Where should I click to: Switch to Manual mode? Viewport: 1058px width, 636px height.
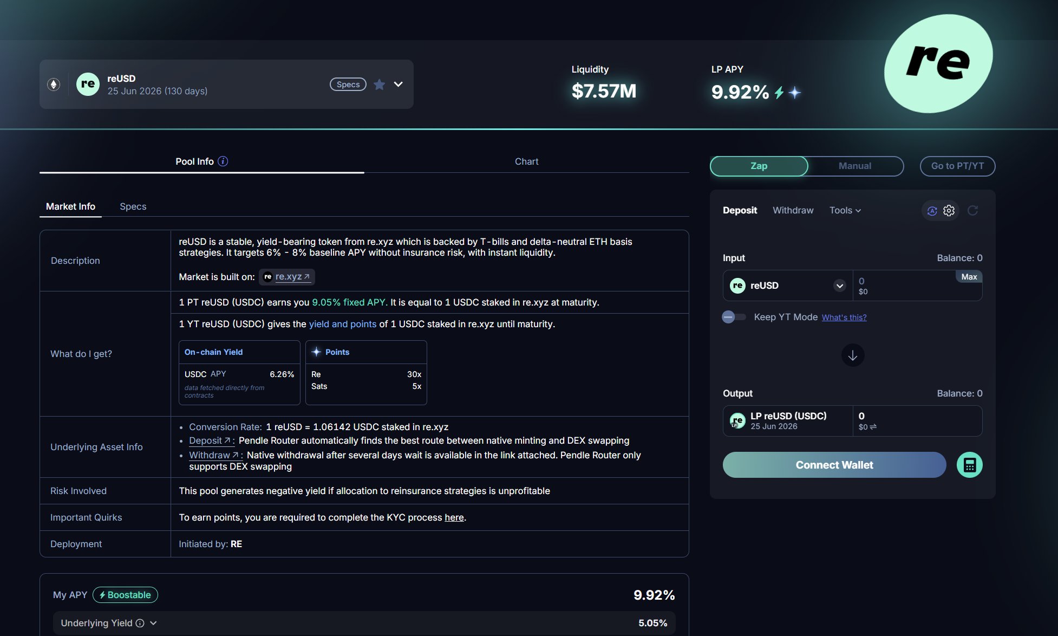[854, 166]
